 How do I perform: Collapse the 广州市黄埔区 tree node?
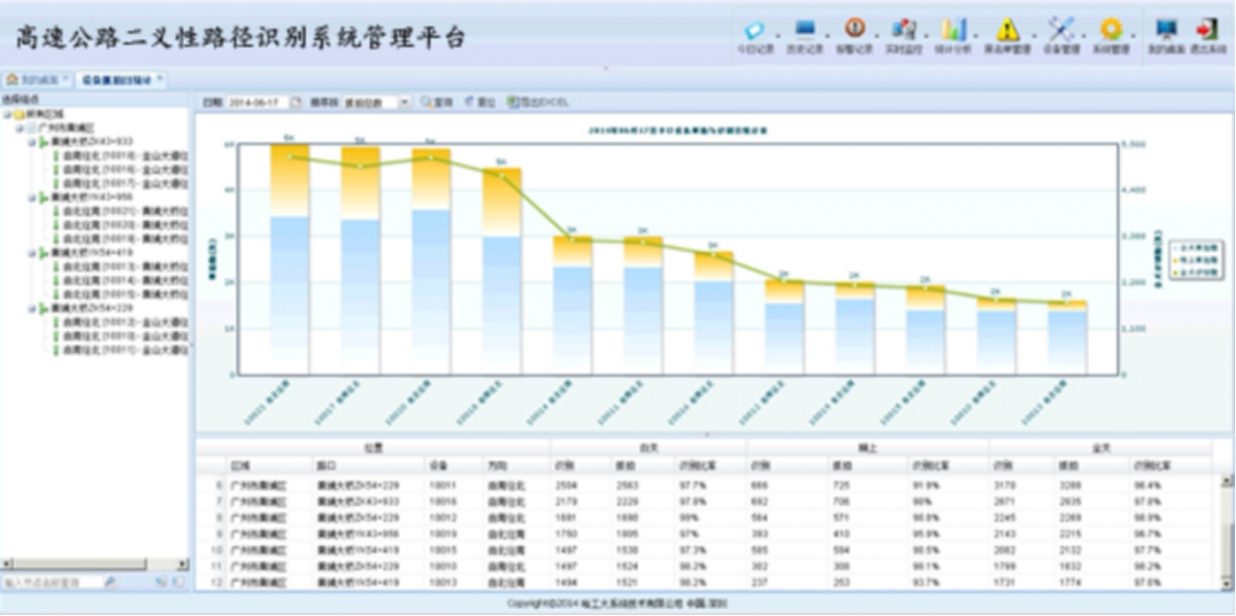[18, 127]
